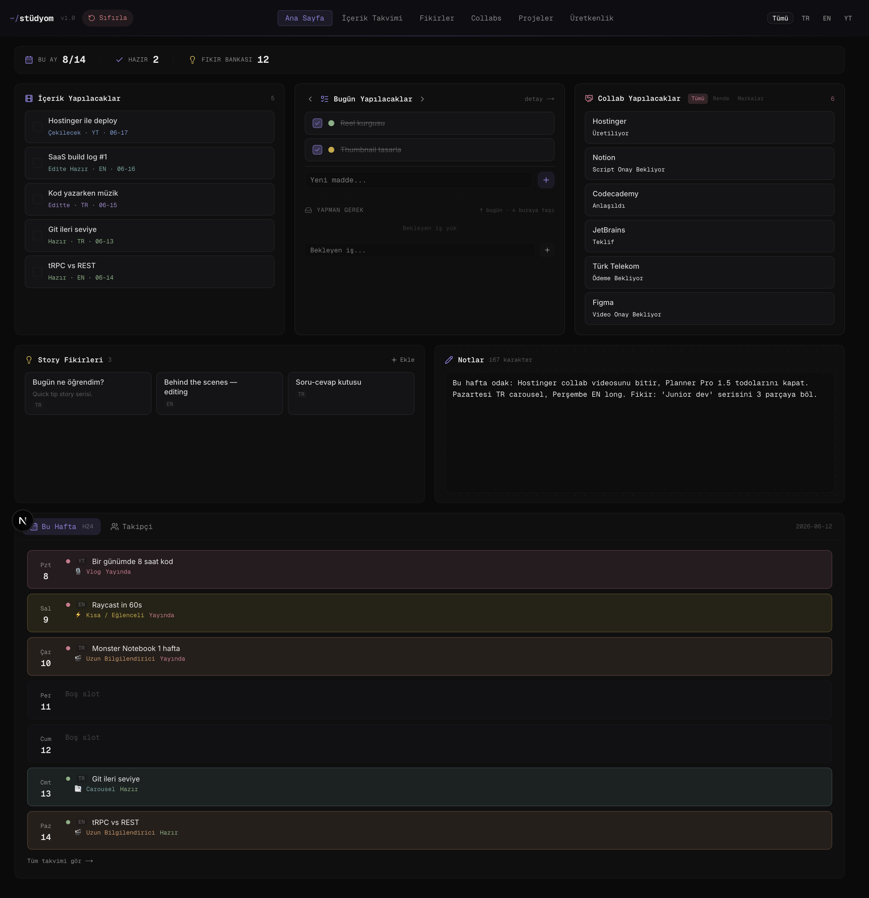Click the circular N badge icon
Image resolution: width=869 pixels, height=898 pixels.
click(x=22, y=521)
